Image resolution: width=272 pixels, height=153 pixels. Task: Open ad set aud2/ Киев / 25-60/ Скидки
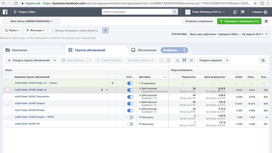30,103
